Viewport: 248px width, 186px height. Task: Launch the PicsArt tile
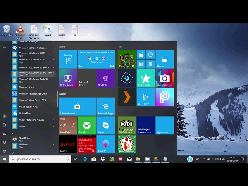[x=164, y=97]
